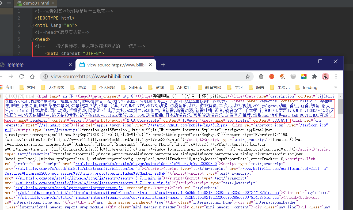Open the 游戏 bookmark folder
The width and height of the screenshot is (353, 210).
78,87
